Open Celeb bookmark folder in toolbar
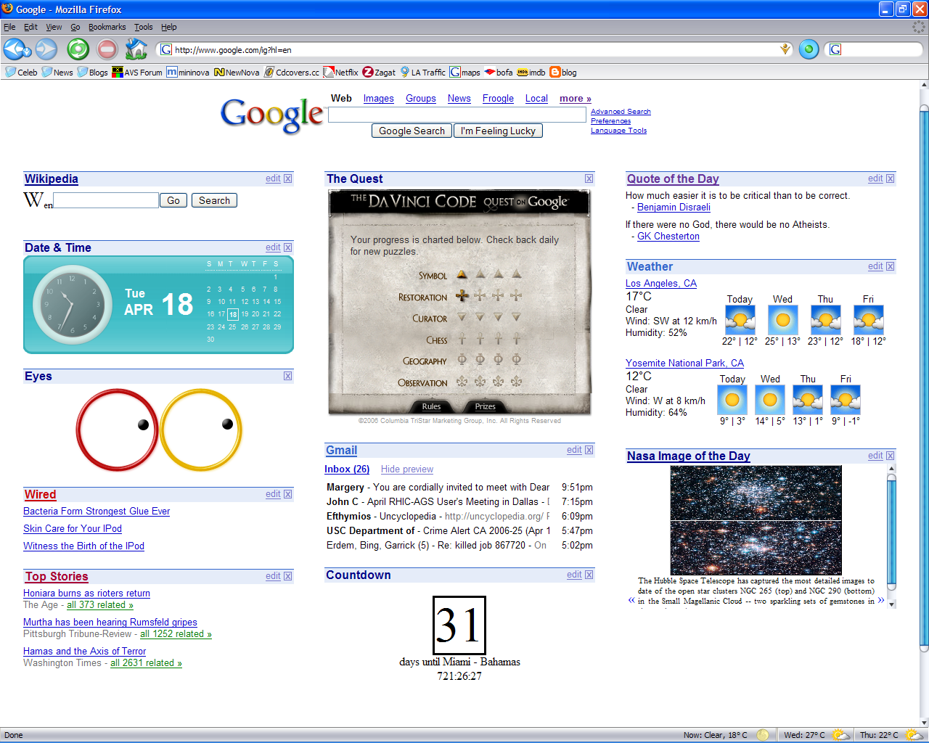929x743 pixels. pos(22,72)
